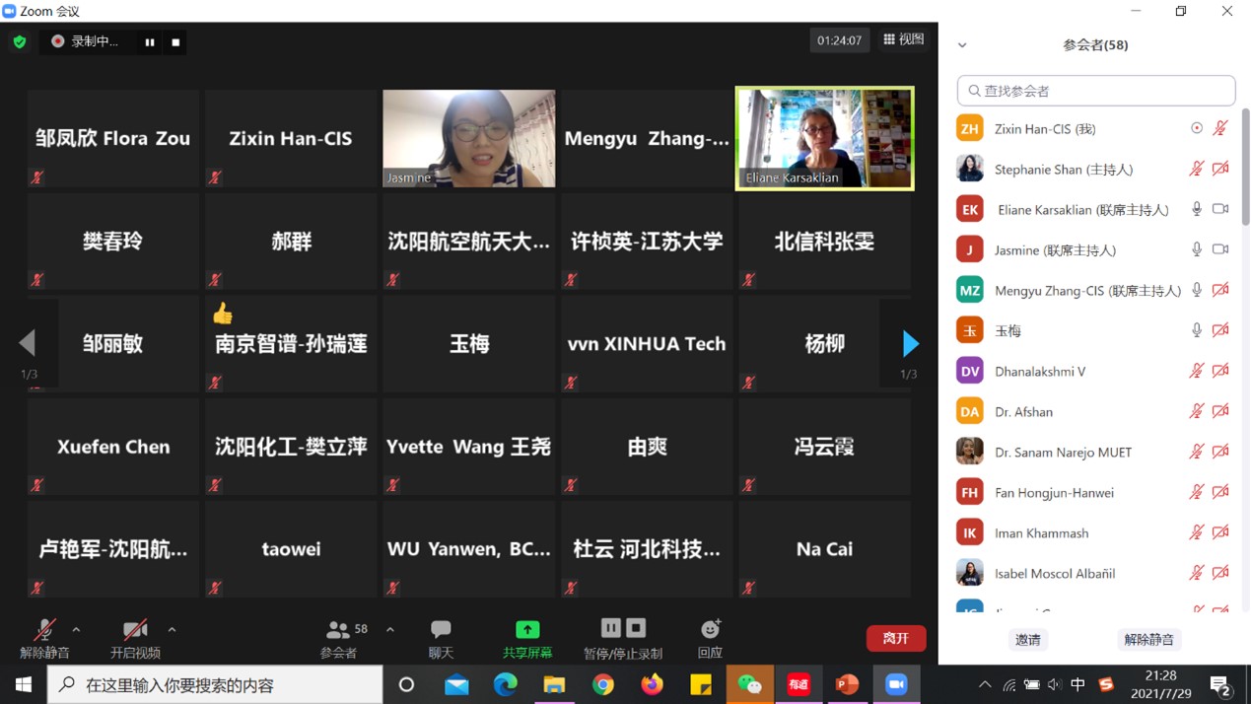1251x704 pixels.
Task: Pause recording in the top recording bar
Action: coord(150,42)
